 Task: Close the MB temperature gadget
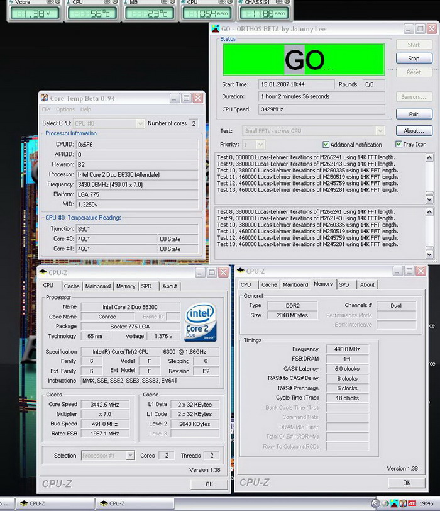172,2
